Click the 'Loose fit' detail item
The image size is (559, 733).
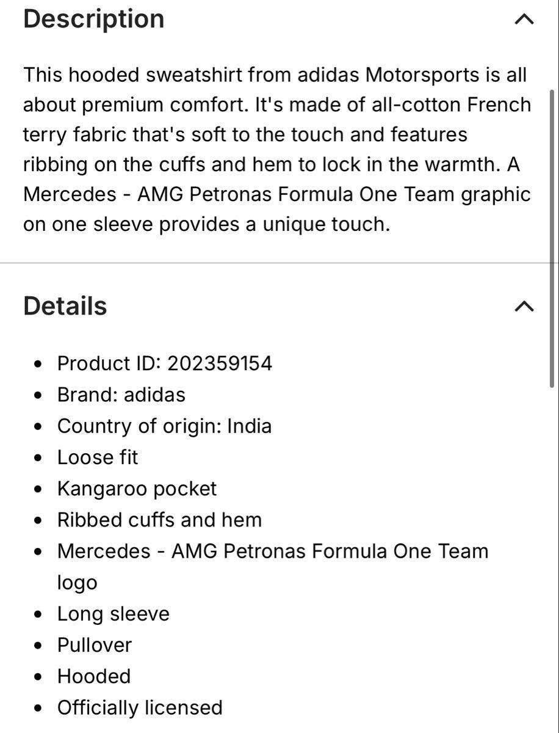click(x=98, y=457)
